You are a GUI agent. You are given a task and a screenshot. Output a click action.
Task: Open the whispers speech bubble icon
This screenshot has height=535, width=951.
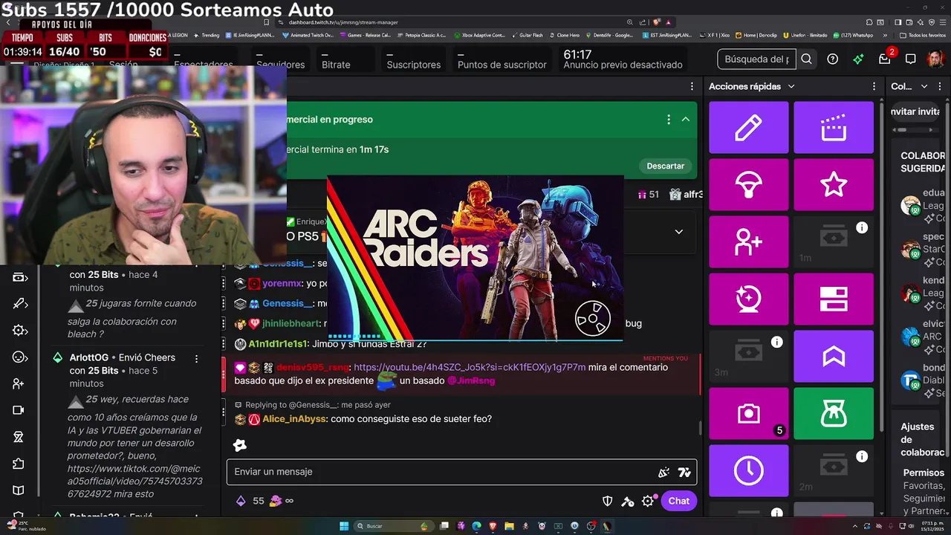[911, 59]
